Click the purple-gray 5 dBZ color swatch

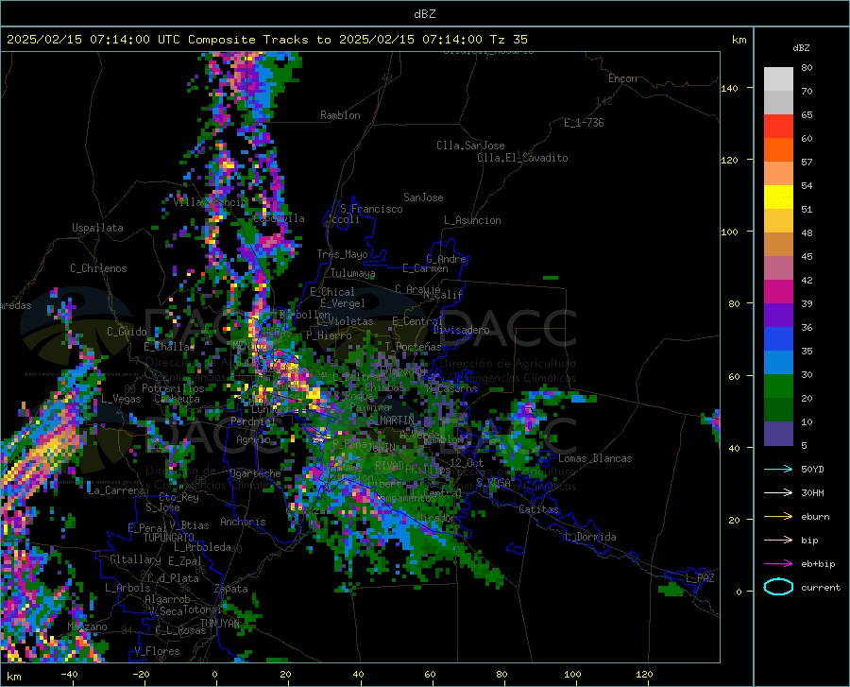778,434
